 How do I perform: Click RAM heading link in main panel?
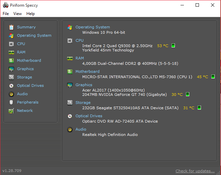tap(80, 58)
